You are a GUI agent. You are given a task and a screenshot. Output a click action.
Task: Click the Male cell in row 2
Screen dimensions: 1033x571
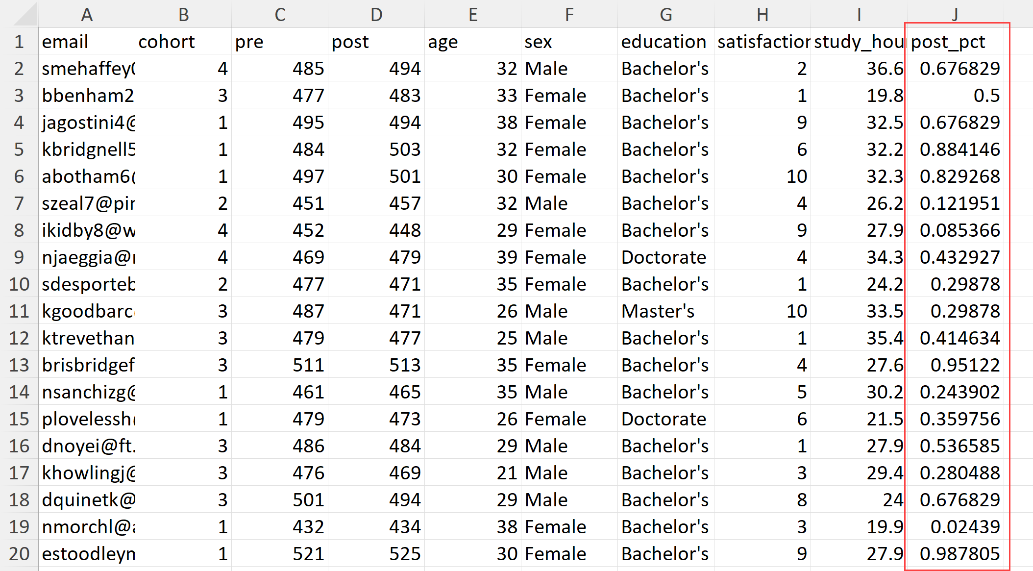569,69
